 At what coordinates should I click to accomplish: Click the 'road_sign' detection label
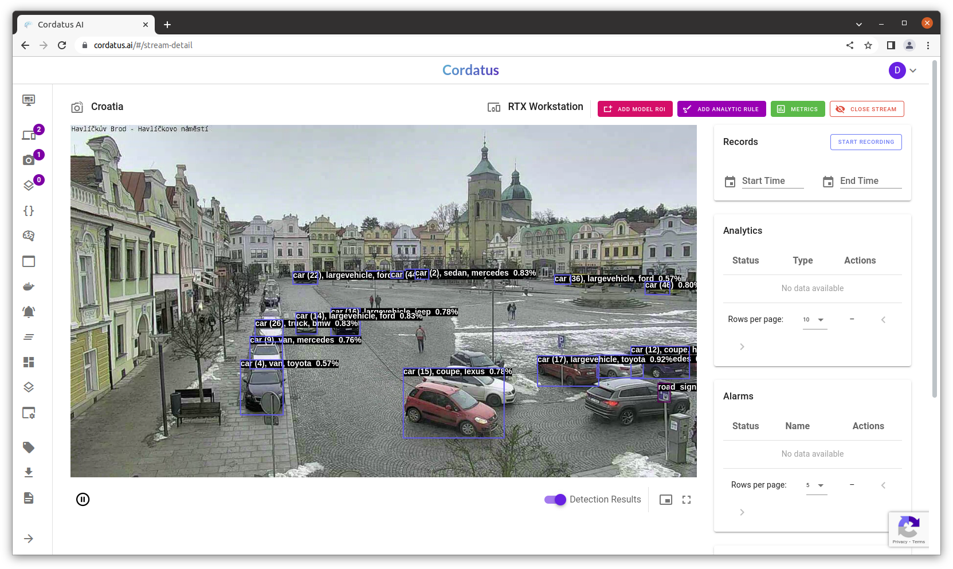pyautogui.click(x=677, y=387)
